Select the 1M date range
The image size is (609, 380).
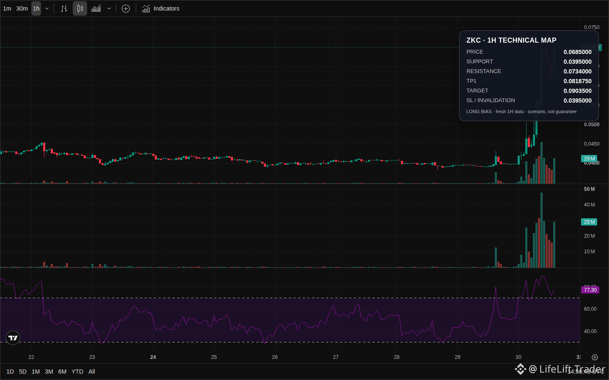coord(36,372)
